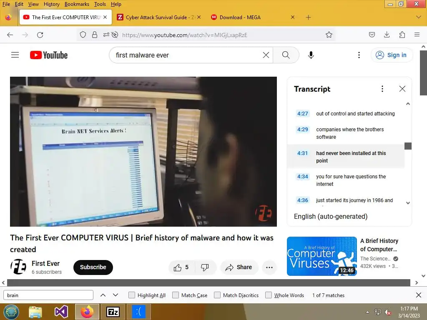This screenshot has height=320, width=427.
Task: Open the YouTube guide hamburger menu
Action: click(15, 55)
